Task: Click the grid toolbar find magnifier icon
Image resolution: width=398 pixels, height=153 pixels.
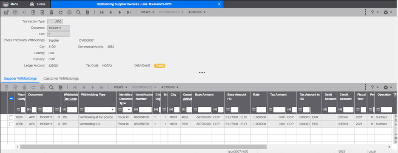Action: [x=51, y=87]
